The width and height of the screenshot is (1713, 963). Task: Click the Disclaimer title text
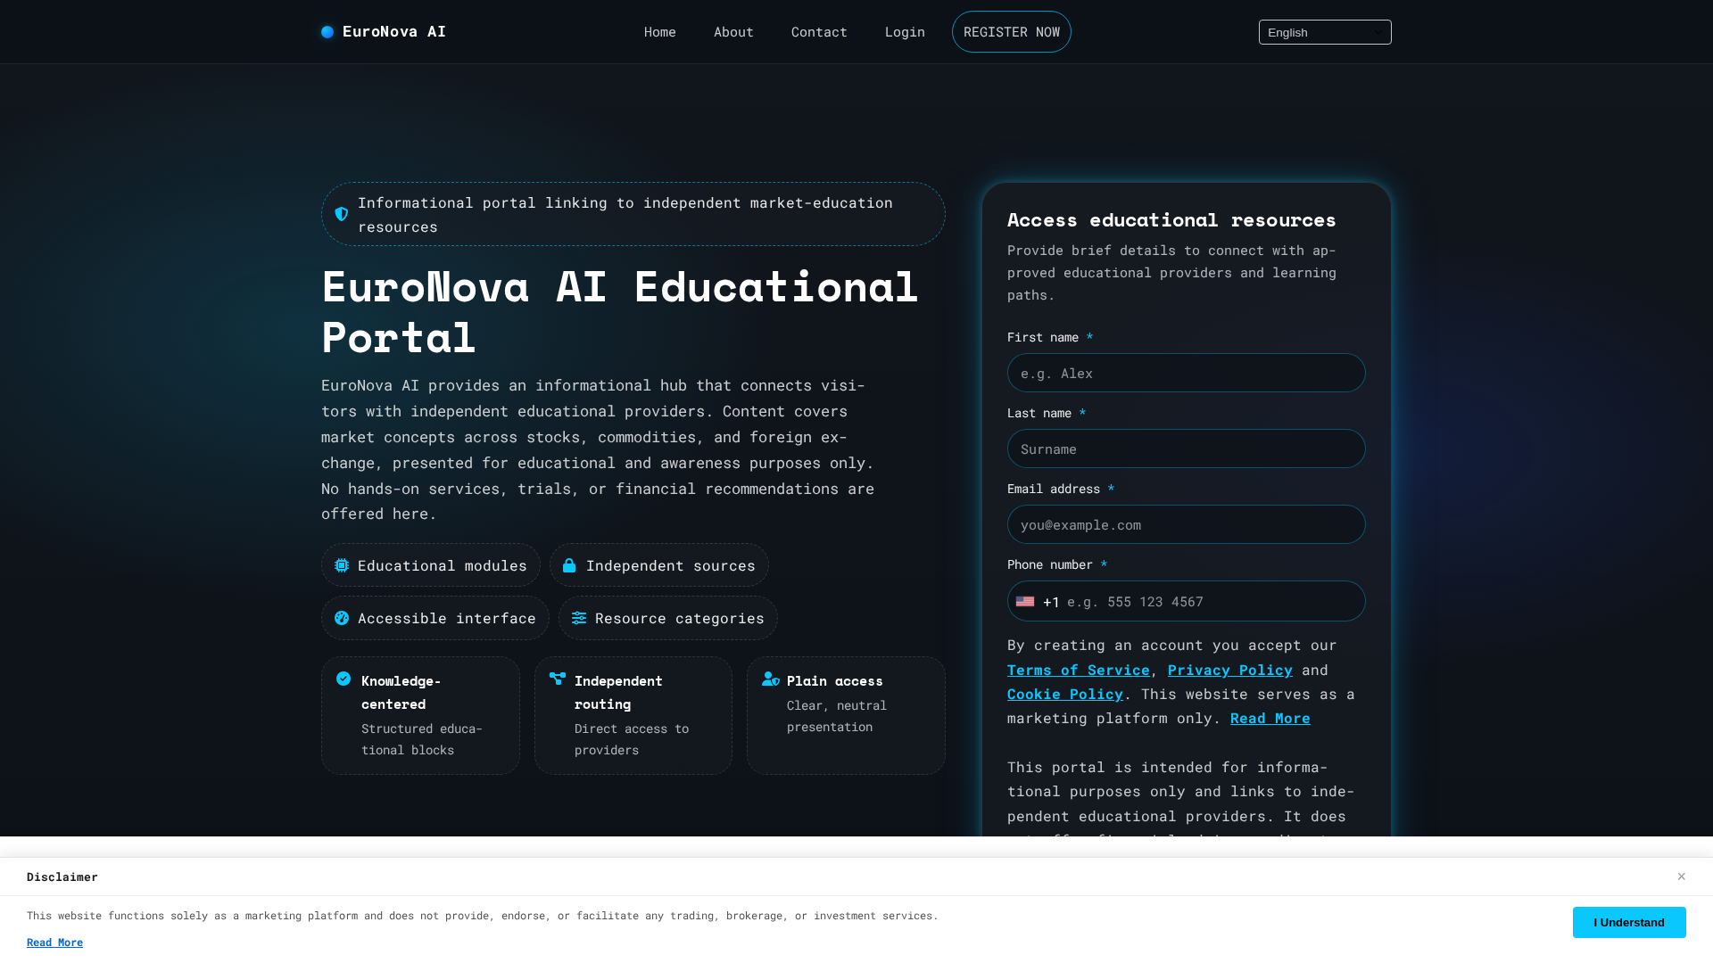click(x=62, y=877)
